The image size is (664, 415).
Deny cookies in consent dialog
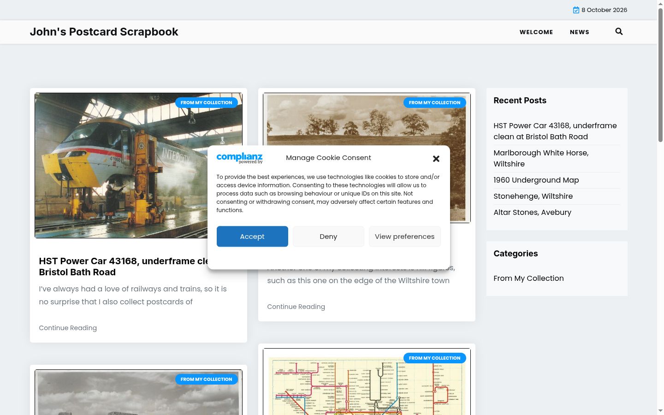pyautogui.click(x=328, y=237)
